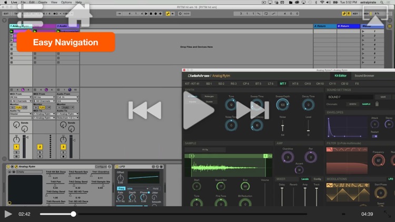Switch to Kit Editor tab in Analog Rytm

pos(340,76)
